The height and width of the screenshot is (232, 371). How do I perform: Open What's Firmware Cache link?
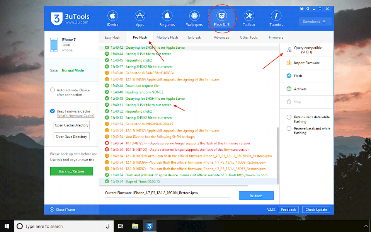coord(76,116)
